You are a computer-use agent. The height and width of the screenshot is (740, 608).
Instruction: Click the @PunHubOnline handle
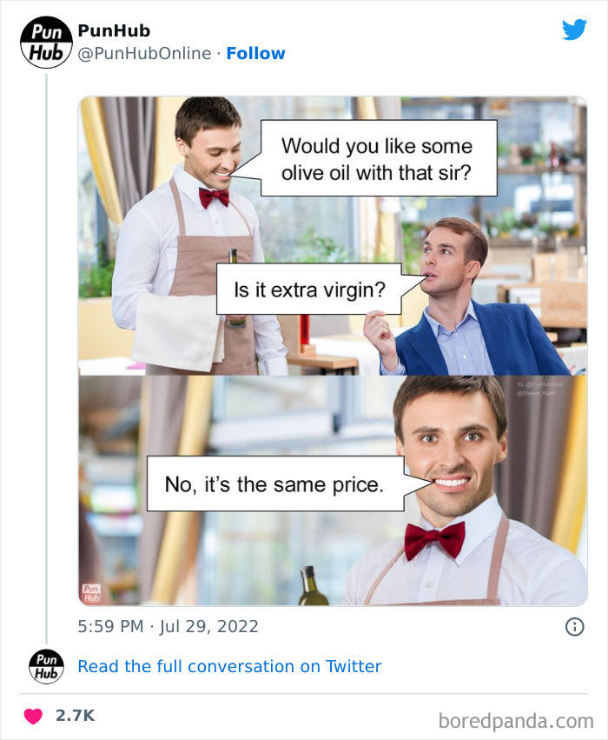(147, 53)
